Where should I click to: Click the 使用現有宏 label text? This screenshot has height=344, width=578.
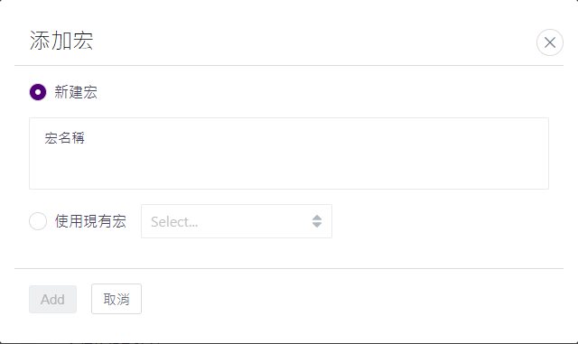pyautogui.click(x=90, y=221)
